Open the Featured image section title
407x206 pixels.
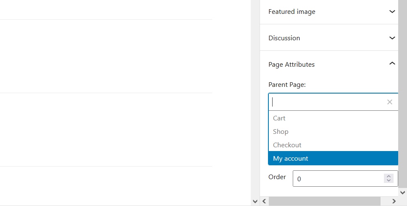292,12
